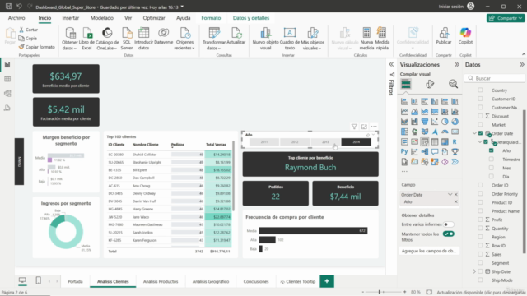This screenshot has height=296, width=527.
Task: Open the Formato ribbon tab
Action: [x=211, y=18]
